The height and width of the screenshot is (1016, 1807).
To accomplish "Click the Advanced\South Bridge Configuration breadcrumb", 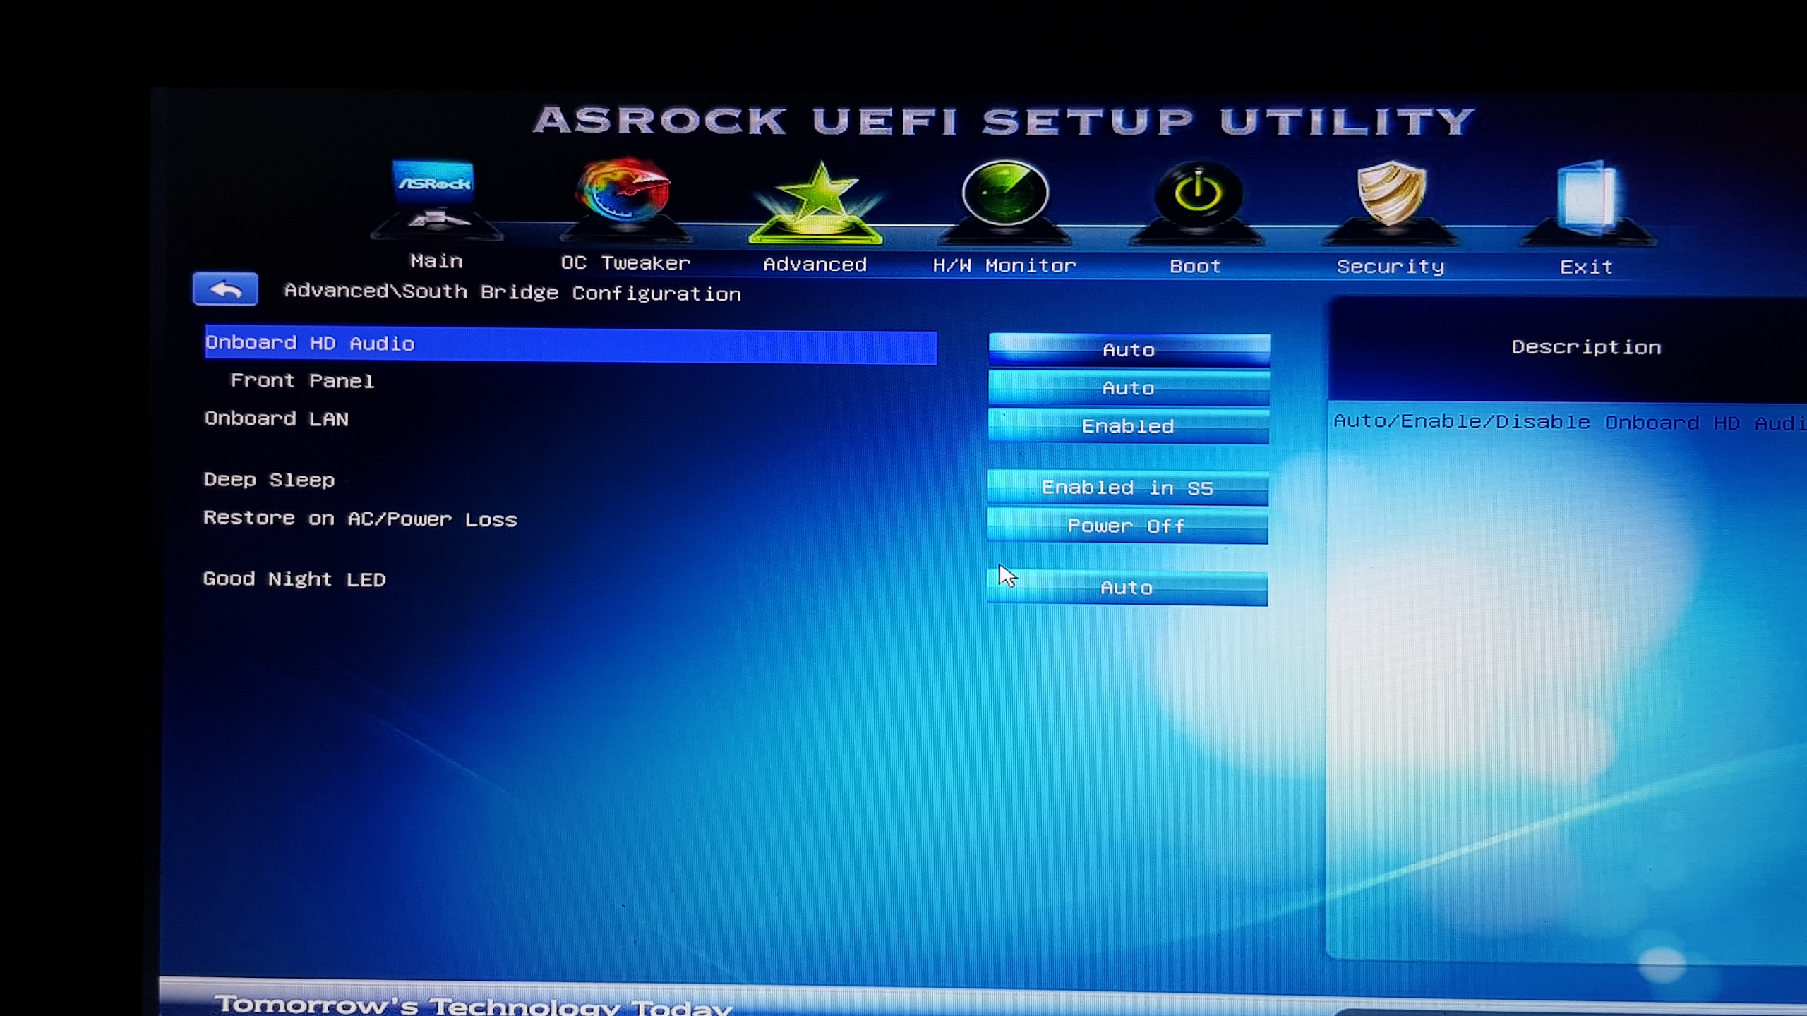I will tap(512, 293).
